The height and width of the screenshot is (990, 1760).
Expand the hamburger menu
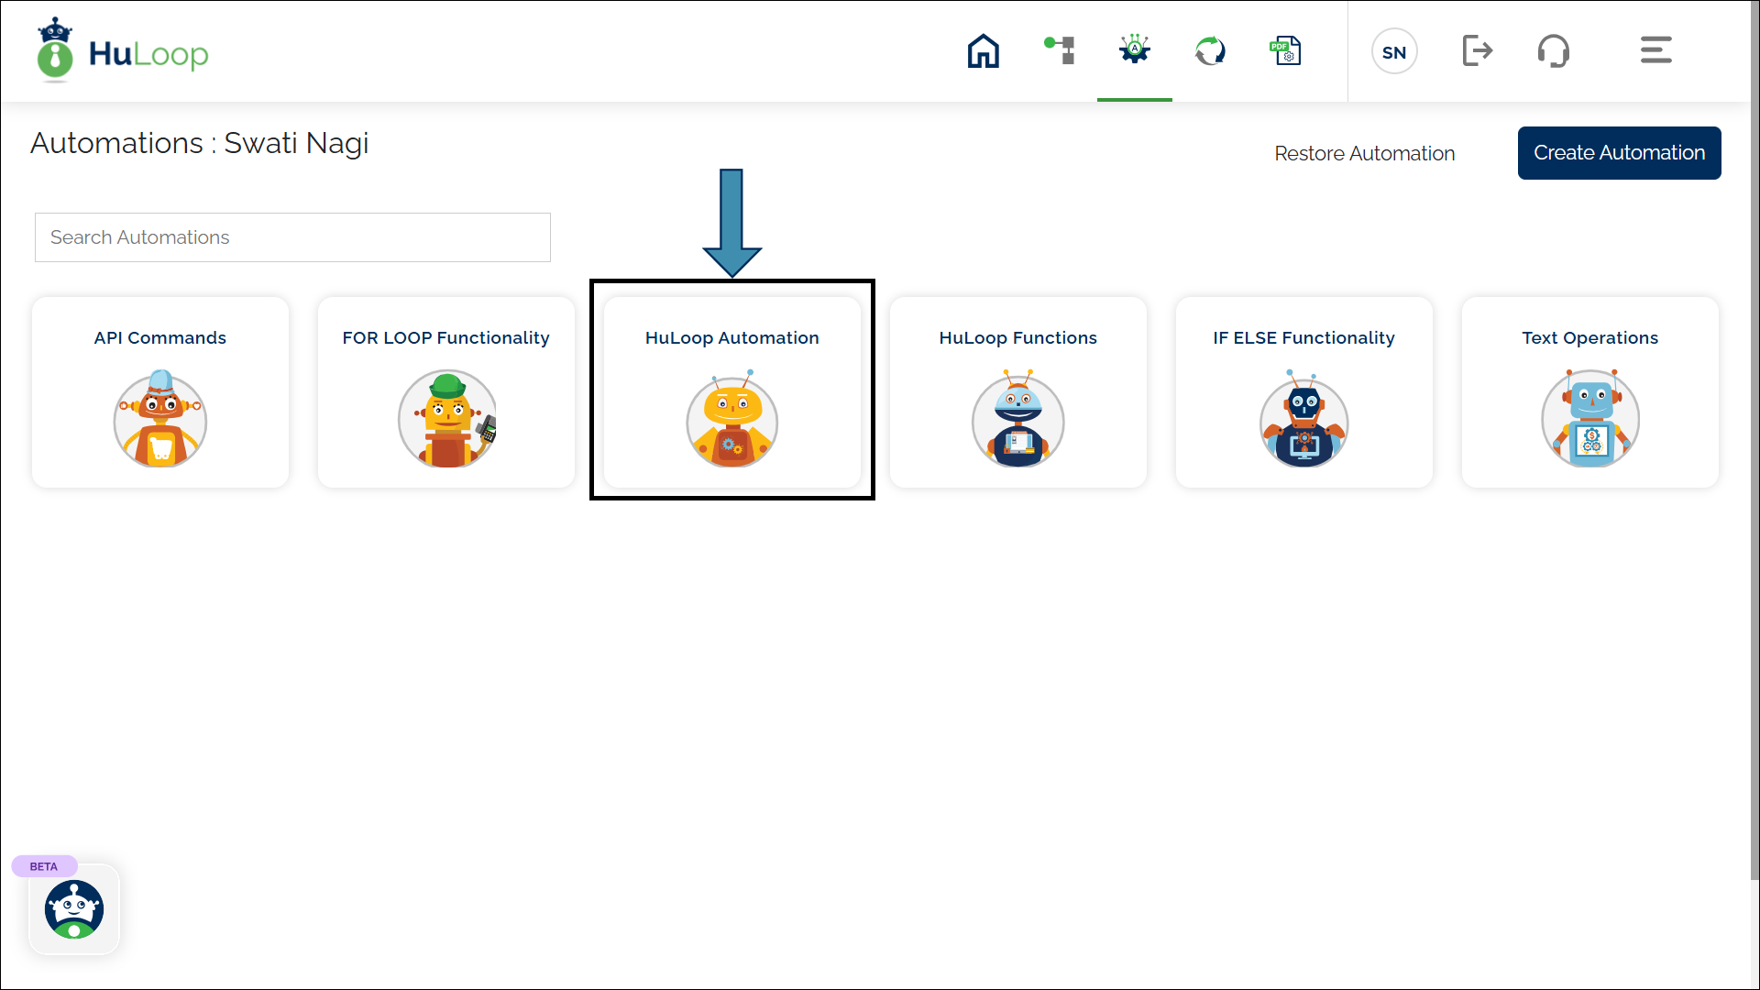tap(1655, 50)
